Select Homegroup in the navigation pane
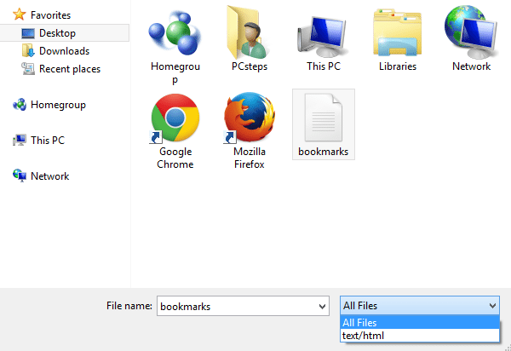Image resolution: width=511 pixels, height=351 pixels. (x=58, y=105)
